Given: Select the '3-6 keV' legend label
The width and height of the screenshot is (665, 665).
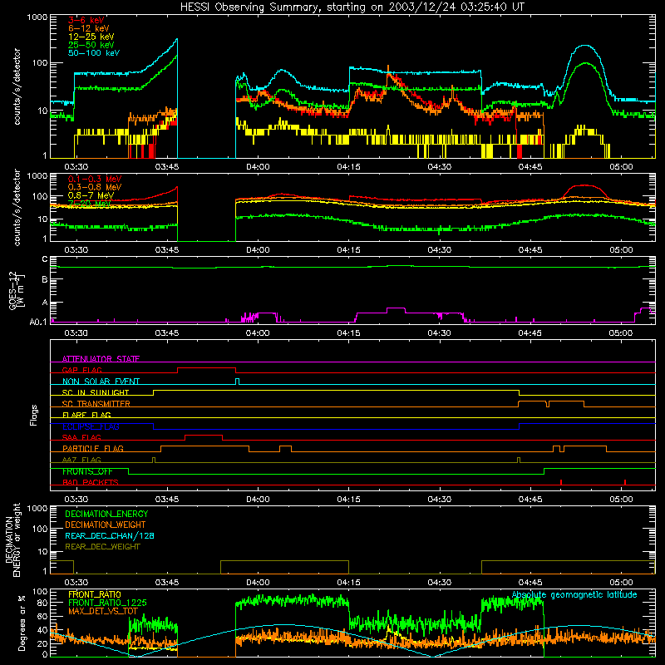Looking at the screenshot, I should coord(86,20).
